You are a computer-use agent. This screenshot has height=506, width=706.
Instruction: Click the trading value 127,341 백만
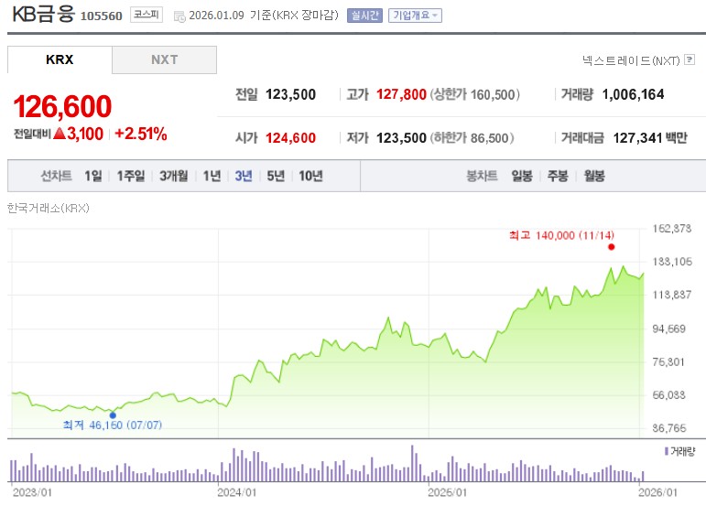(x=650, y=137)
